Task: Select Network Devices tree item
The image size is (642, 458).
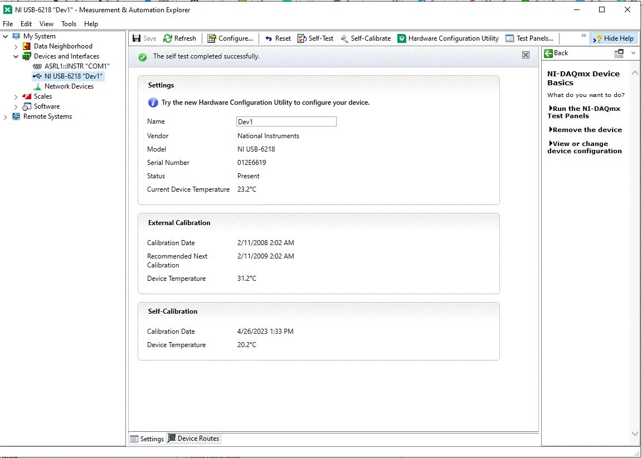Action: pyautogui.click(x=69, y=86)
